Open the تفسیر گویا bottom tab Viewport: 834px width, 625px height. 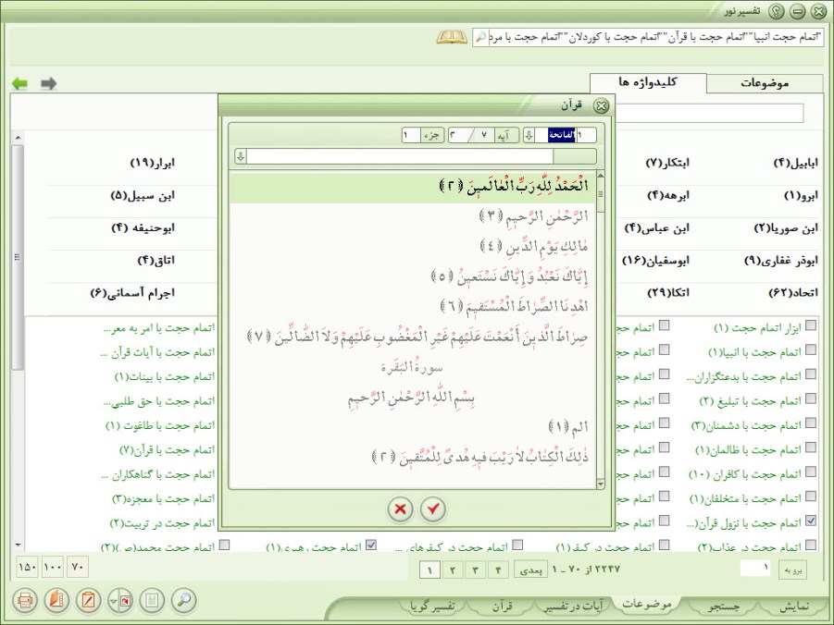coord(432,607)
